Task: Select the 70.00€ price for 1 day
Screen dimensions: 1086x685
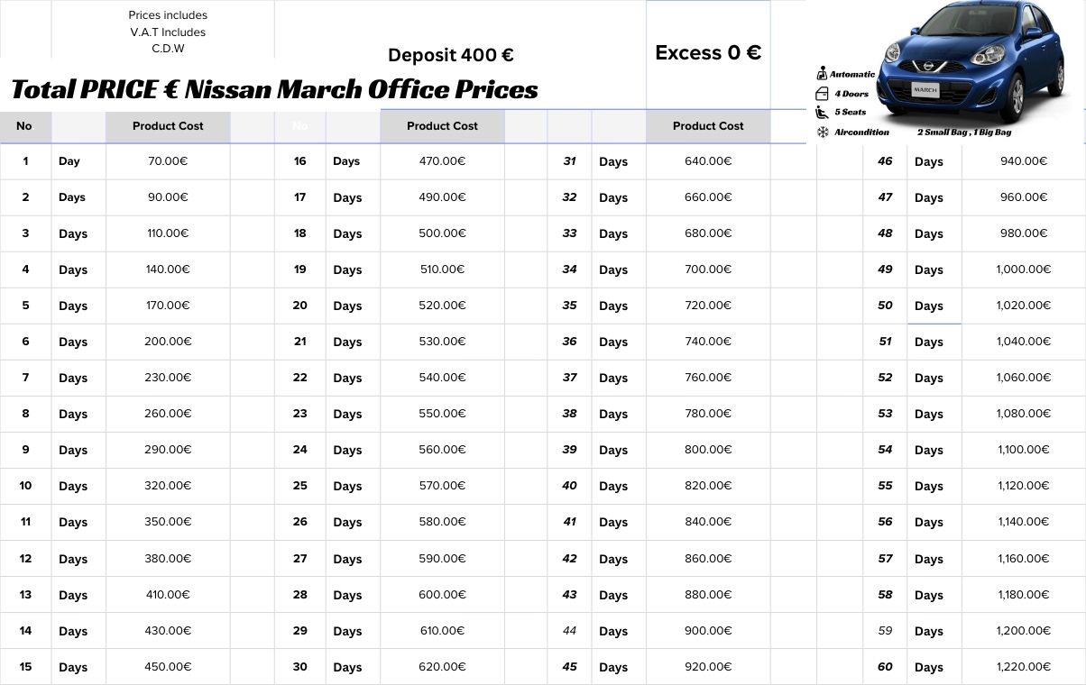Action: pyautogui.click(x=168, y=161)
